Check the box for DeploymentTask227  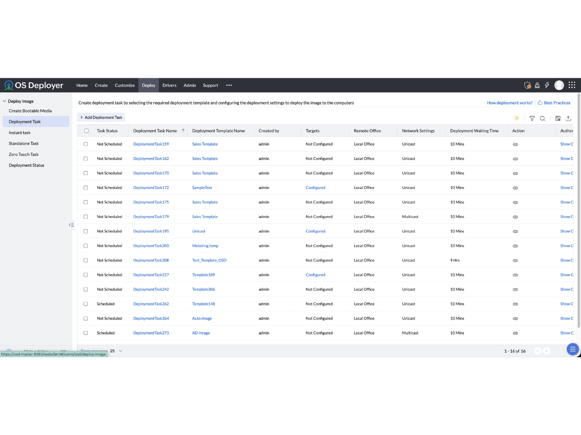tap(86, 275)
